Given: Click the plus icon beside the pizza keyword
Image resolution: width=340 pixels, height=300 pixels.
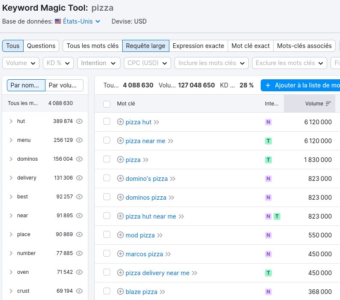Looking at the screenshot, I should point(120,159).
